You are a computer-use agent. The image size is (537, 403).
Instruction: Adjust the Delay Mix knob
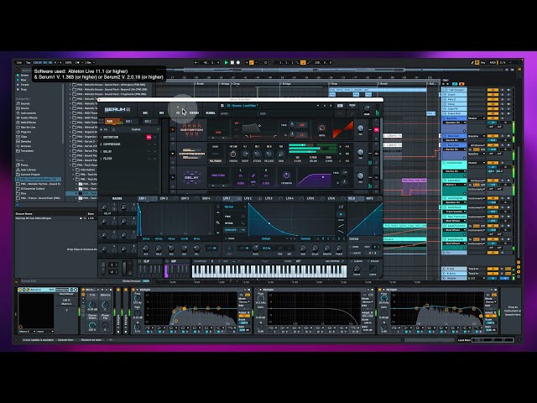pos(360,175)
